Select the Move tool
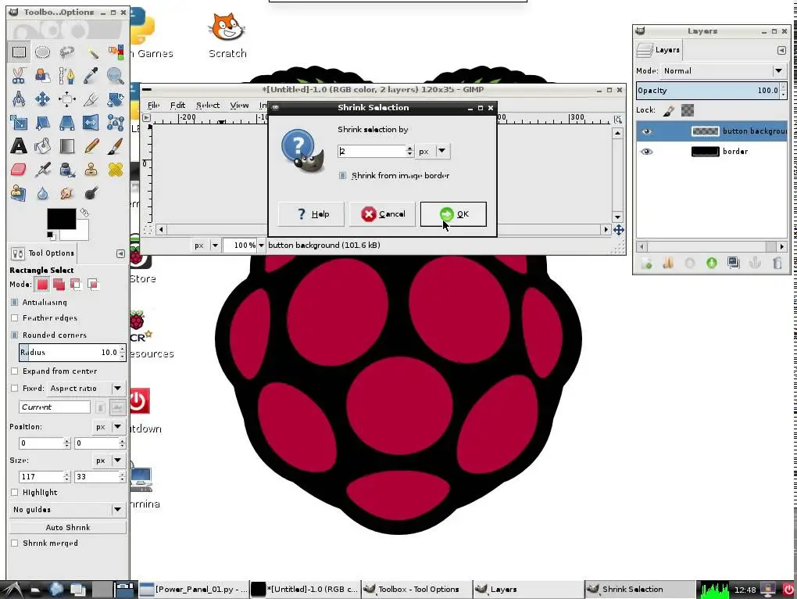The height and width of the screenshot is (599, 797). [x=43, y=99]
